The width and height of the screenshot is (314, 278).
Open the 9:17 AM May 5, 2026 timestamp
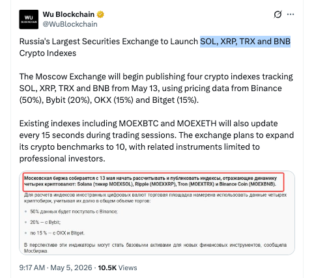pos(55,268)
